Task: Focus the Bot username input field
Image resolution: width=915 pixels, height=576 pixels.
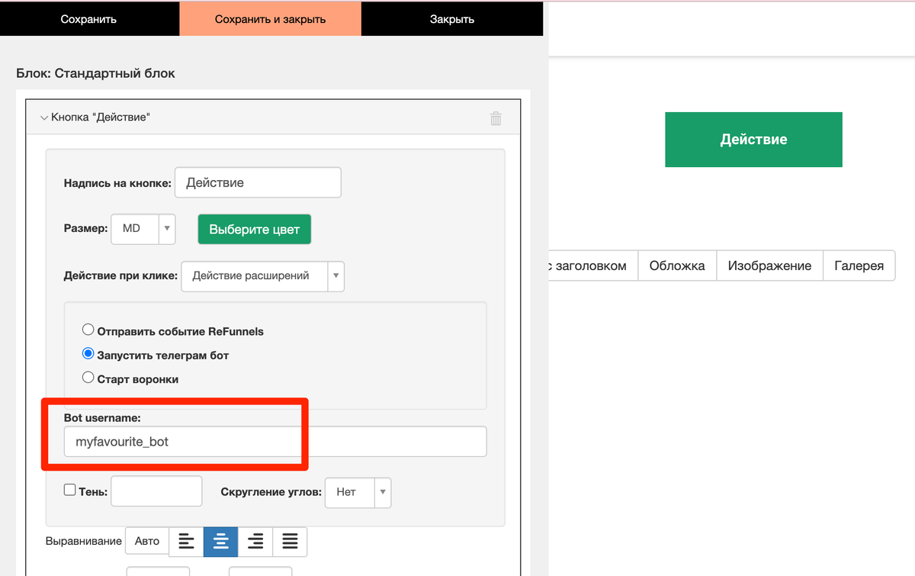Action: tap(275, 441)
